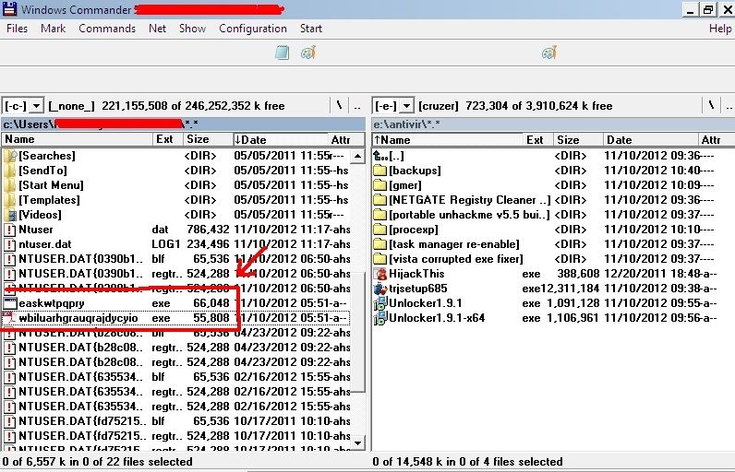Click the paint palette icon above the right panel
Image resolution: width=735 pixels, height=472 pixels.
[x=548, y=53]
